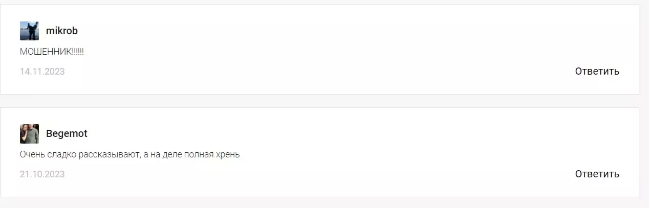Open the Begemot username profile
The height and width of the screenshot is (208, 649).
pos(67,134)
